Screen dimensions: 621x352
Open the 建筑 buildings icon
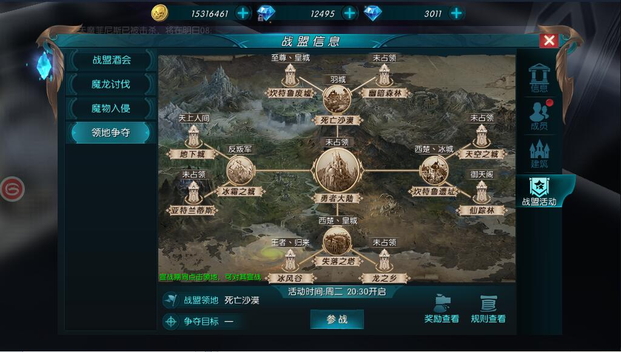coord(539,153)
